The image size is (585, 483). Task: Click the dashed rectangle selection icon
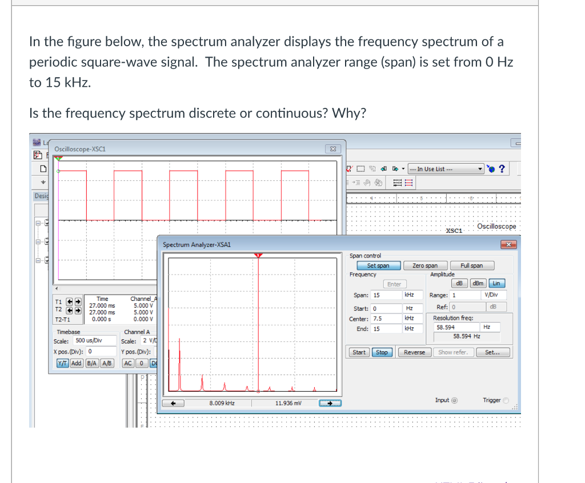click(360, 168)
